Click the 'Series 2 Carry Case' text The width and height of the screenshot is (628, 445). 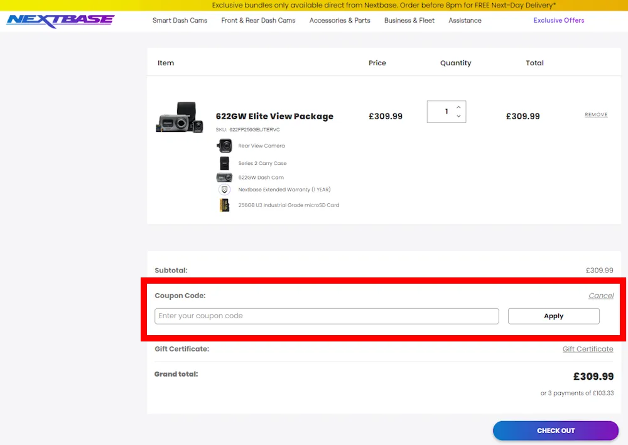click(263, 163)
